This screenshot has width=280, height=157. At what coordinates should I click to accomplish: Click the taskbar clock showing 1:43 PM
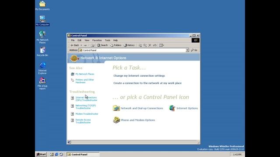coord(237,154)
